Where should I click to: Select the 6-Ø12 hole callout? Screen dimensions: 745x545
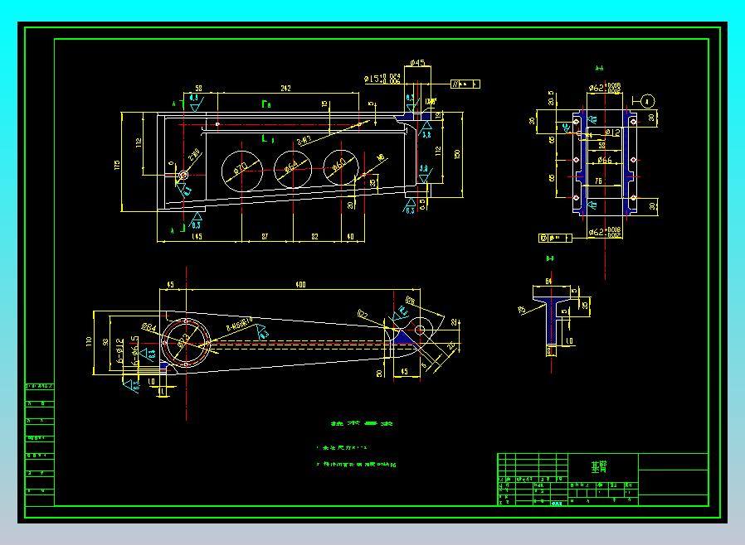coord(119,351)
